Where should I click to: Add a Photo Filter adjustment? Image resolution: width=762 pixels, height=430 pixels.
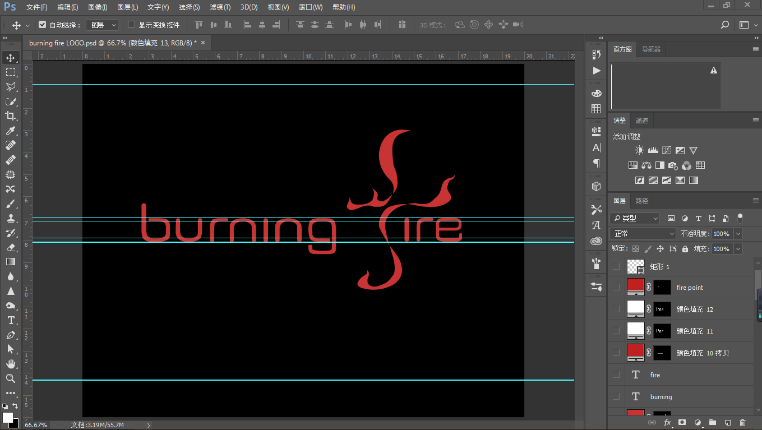click(x=673, y=165)
